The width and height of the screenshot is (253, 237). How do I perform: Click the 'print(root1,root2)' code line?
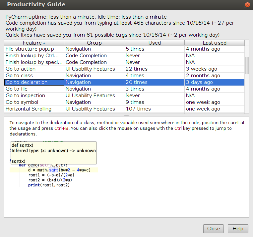point(49,185)
